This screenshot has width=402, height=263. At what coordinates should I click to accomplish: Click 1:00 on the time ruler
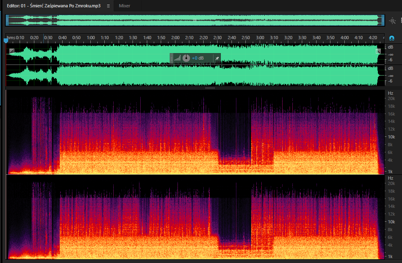click(91, 38)
